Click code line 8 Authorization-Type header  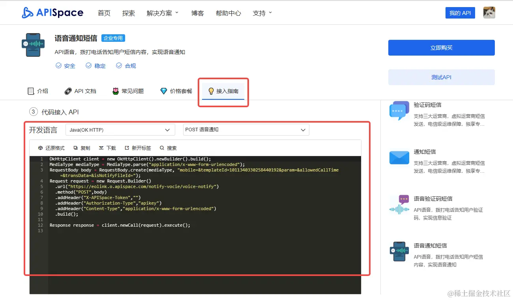pos(109,203)
